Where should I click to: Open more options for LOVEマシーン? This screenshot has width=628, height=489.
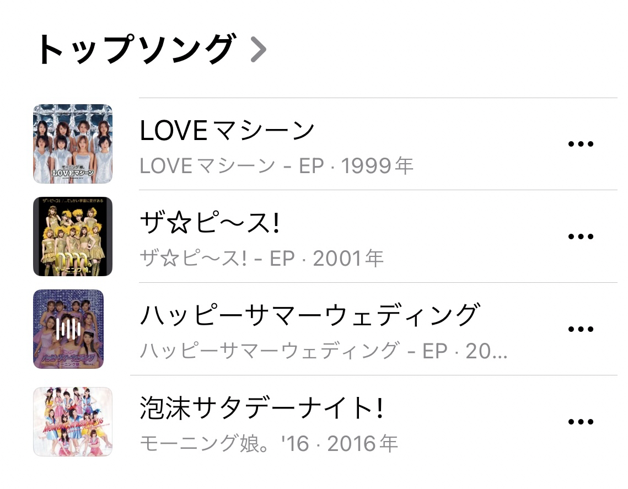[x=580, y=144]
